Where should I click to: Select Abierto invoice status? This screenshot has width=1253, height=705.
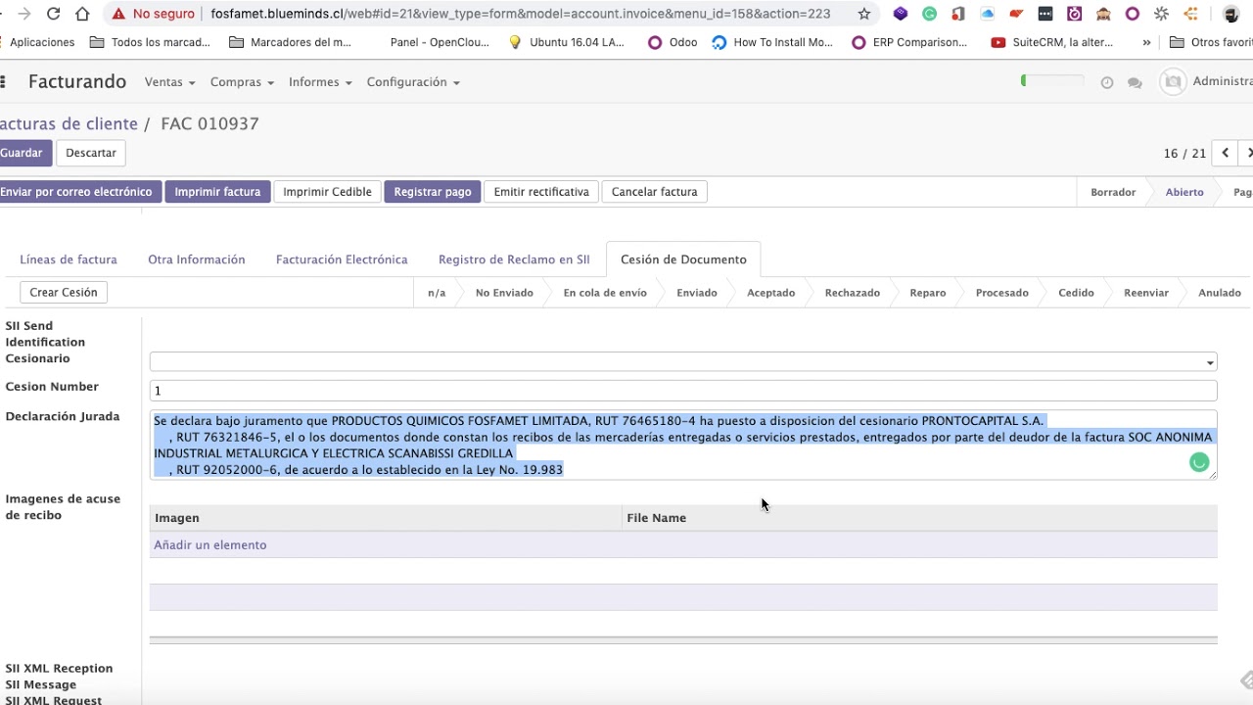tap(1184, 192)
